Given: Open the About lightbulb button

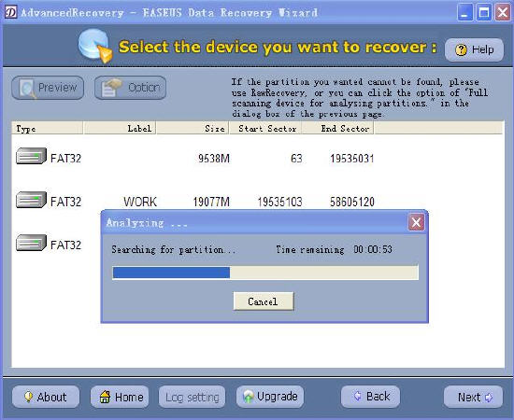Looking at the screenshot, I should [46, 397].
